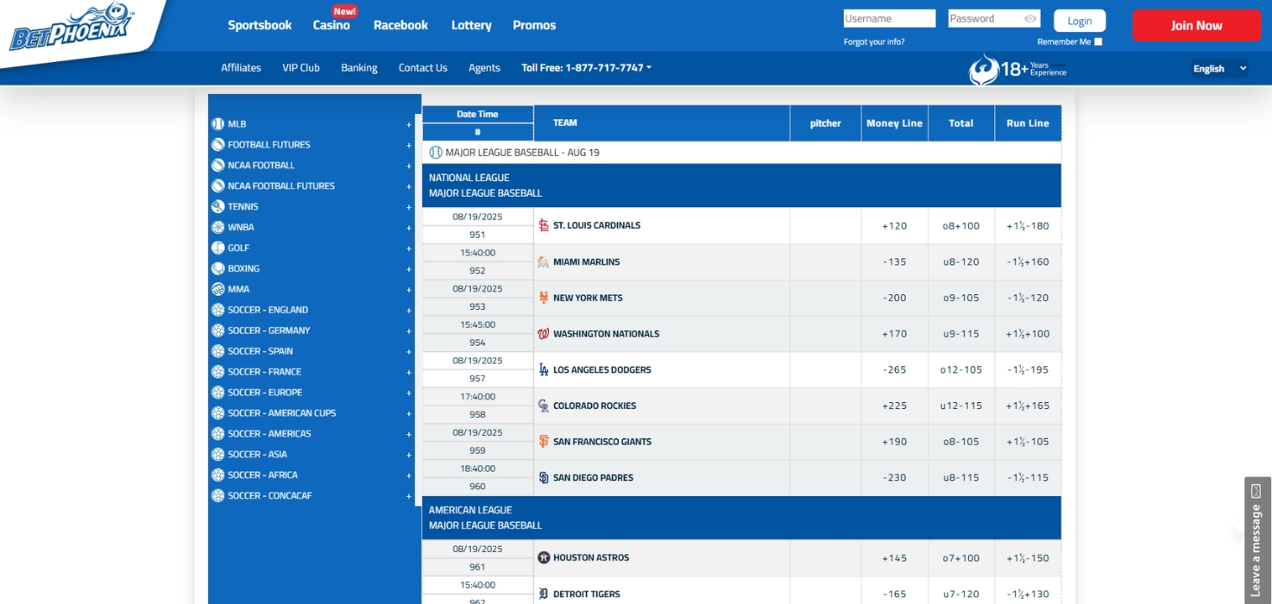Click the Houston Astros team logo
This screenshot has height=604, width=1272.
(544, 557)
